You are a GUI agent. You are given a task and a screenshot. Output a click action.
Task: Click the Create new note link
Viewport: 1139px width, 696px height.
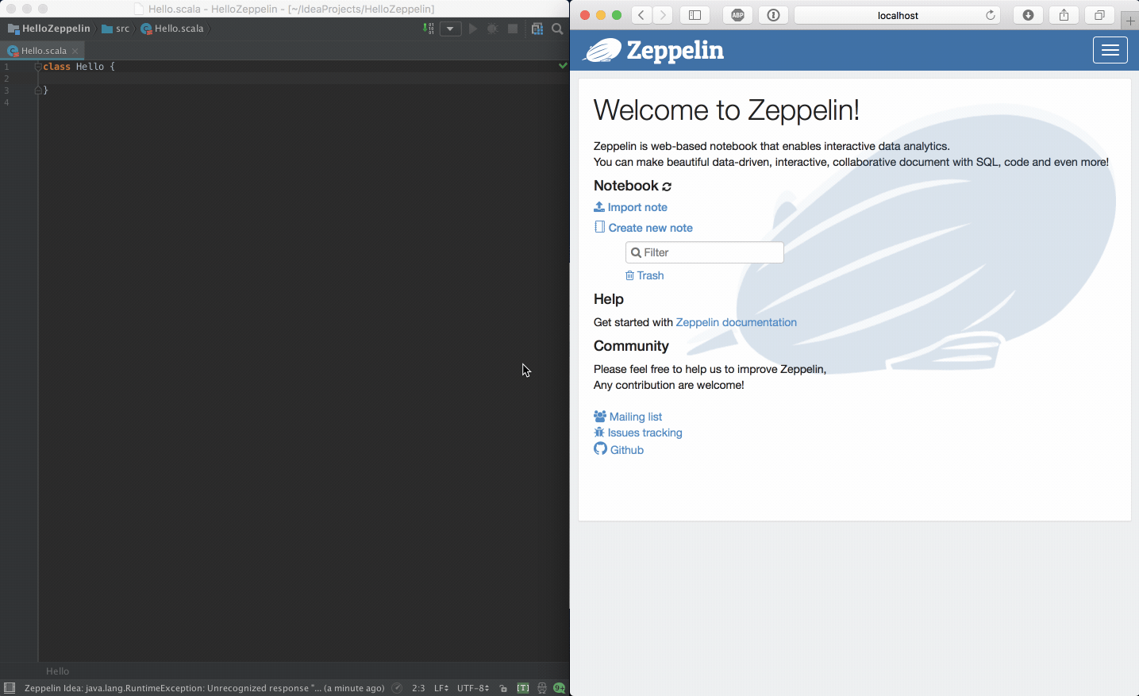point(644,228)
